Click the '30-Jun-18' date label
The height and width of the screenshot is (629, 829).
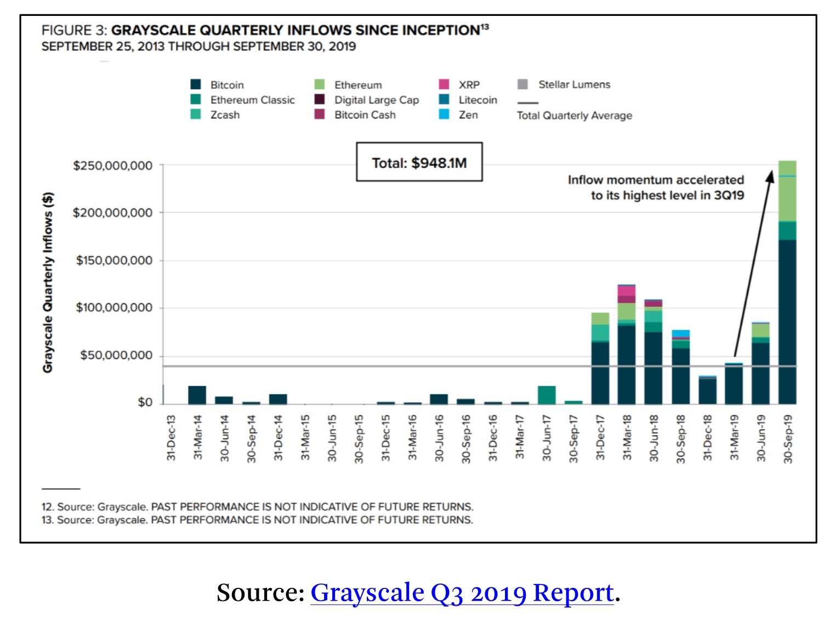[x=654, y=438]
